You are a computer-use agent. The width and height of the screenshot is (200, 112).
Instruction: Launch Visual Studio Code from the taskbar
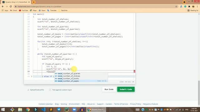[x=43, y=110]
